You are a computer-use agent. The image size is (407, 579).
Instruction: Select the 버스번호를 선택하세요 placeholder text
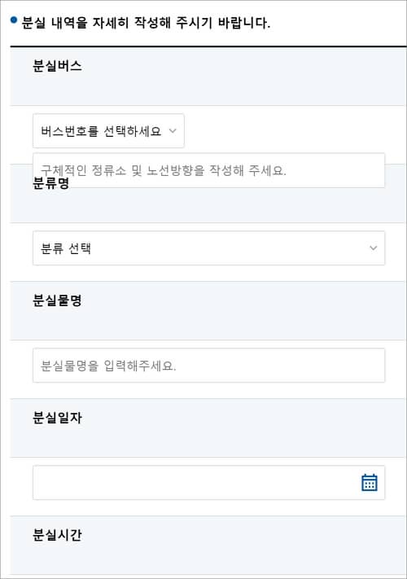pos(101,131)
